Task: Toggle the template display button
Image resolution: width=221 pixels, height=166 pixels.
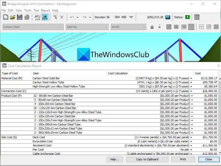Action: [191, 27]
